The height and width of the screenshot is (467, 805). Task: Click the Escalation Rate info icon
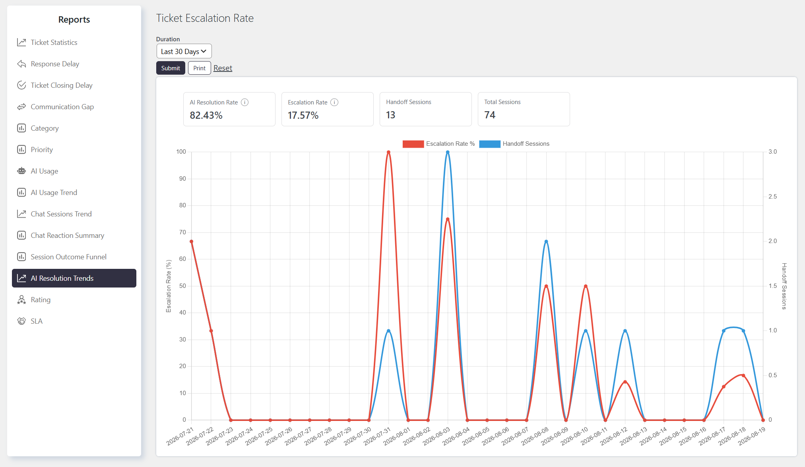[x=335, y=102]
